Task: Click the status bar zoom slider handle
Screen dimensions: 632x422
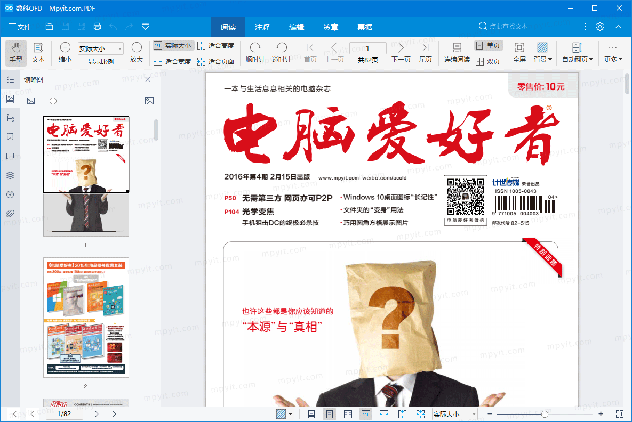Action: tap(545, 414)
